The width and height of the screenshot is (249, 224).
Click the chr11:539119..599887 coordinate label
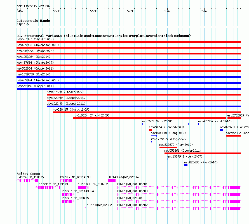34,6
